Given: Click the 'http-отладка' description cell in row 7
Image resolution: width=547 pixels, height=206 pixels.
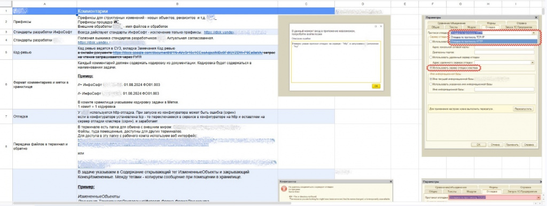Looking at the screenshot, I should pyautogui.click(x=177, y=116).
